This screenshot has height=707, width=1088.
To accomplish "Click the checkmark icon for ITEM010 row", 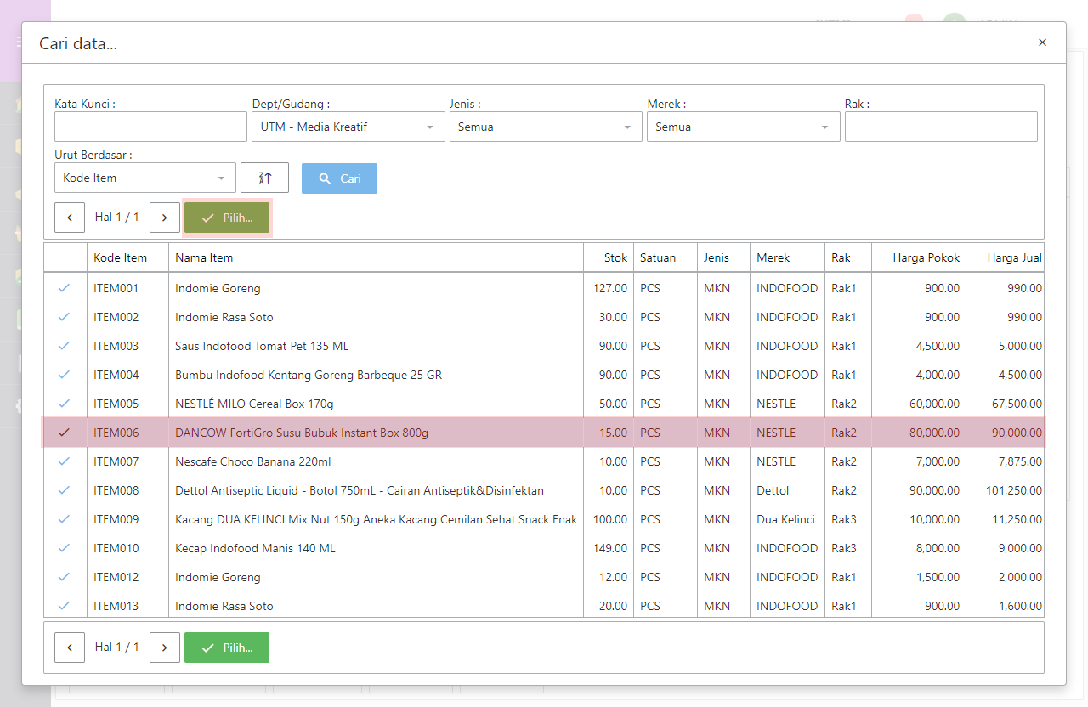I will coord(64,548).
